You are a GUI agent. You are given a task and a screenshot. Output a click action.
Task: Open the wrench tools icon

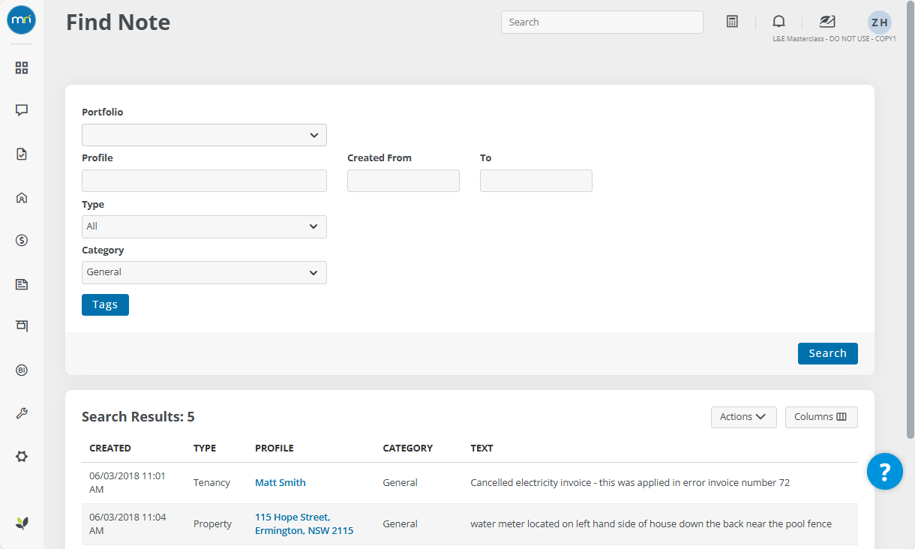click(x=22, y=413)
